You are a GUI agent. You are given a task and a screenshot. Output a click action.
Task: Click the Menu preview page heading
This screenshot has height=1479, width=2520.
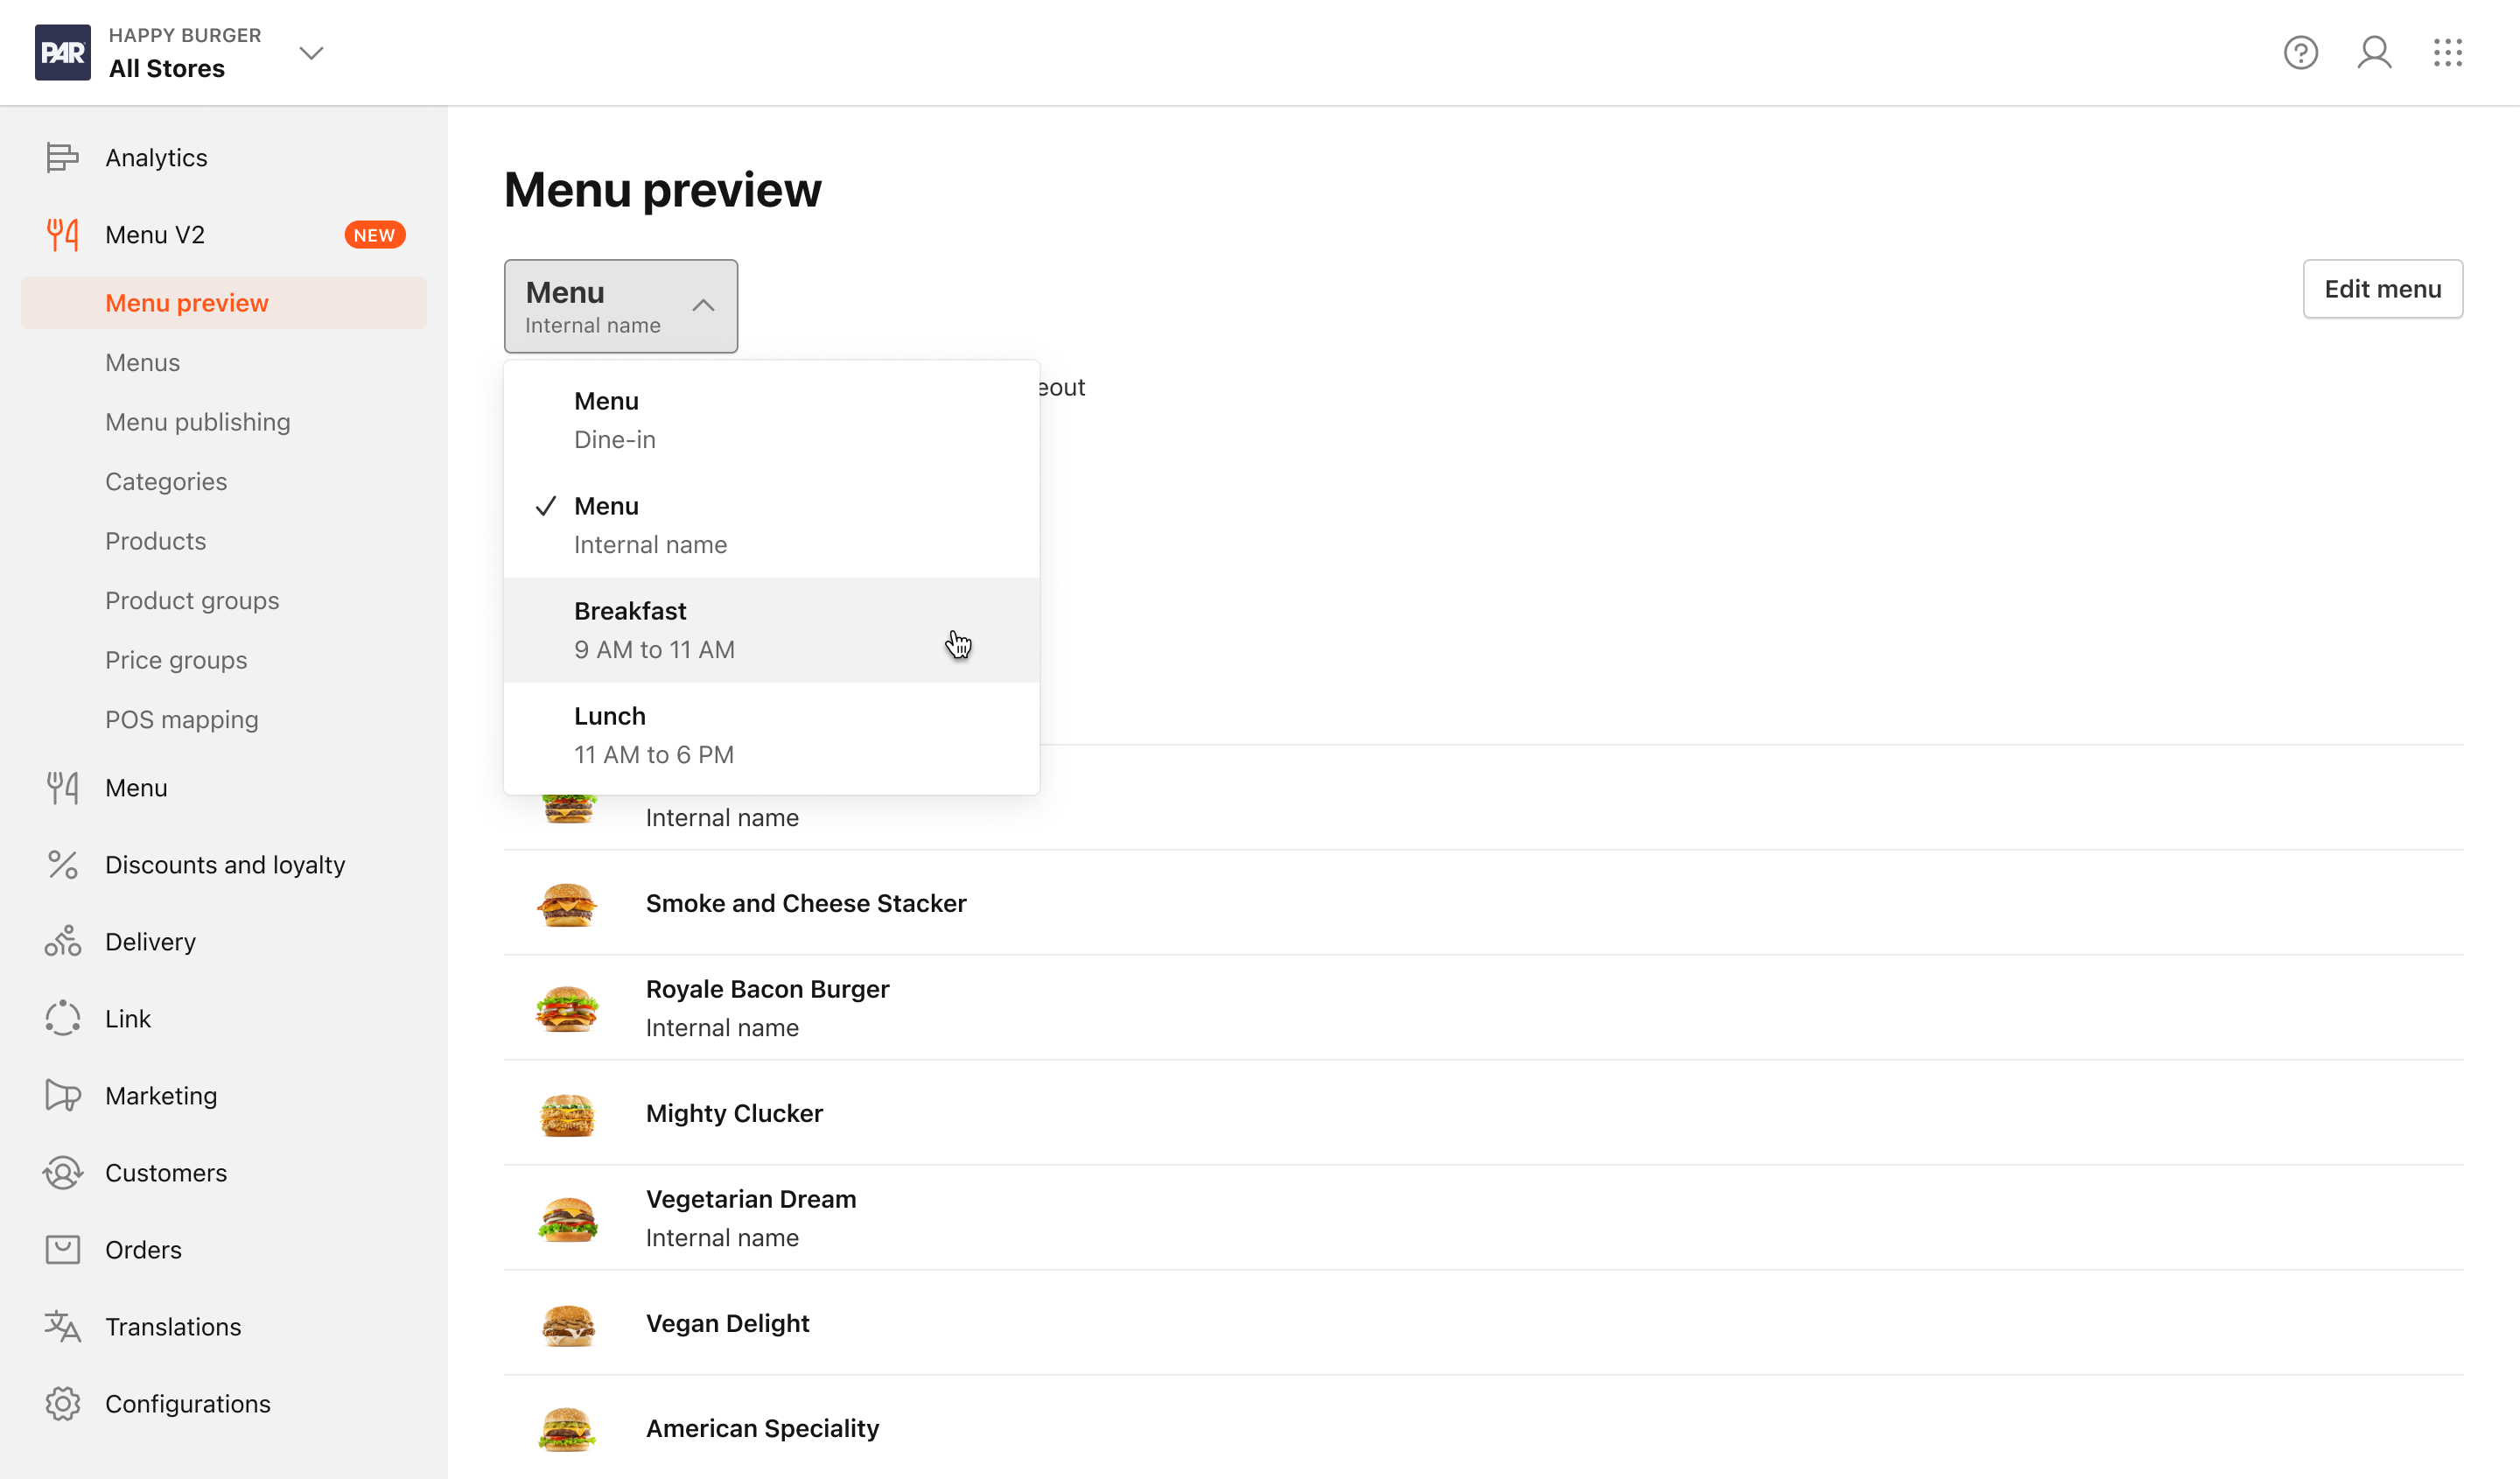662,190
